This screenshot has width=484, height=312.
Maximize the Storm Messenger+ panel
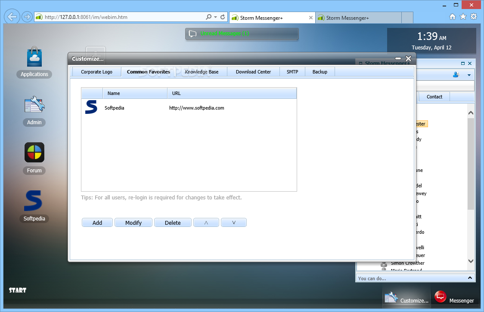[463, 64]
